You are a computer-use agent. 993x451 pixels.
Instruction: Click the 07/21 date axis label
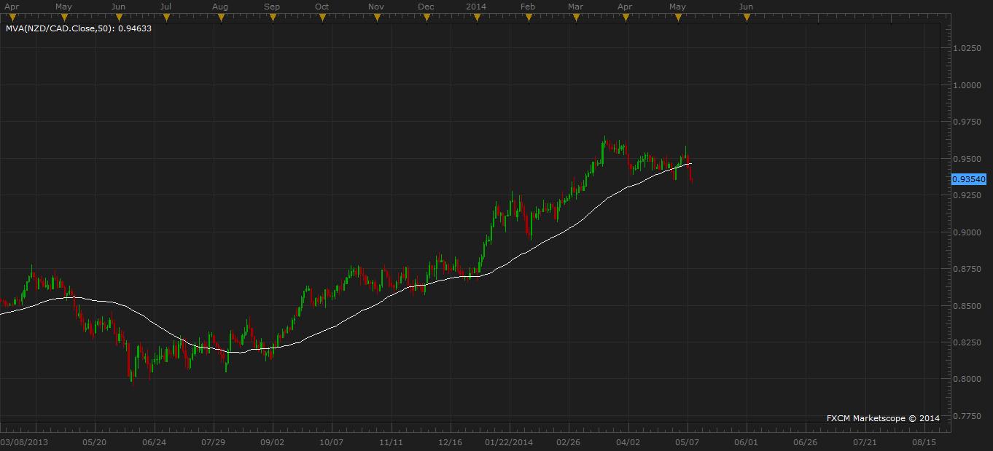tap(864, 442)
